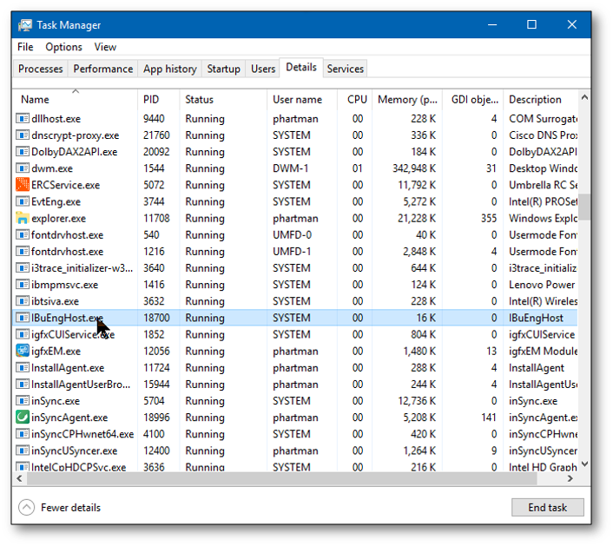Click the igfxEM.exe process icon

[x=23, y=352]
